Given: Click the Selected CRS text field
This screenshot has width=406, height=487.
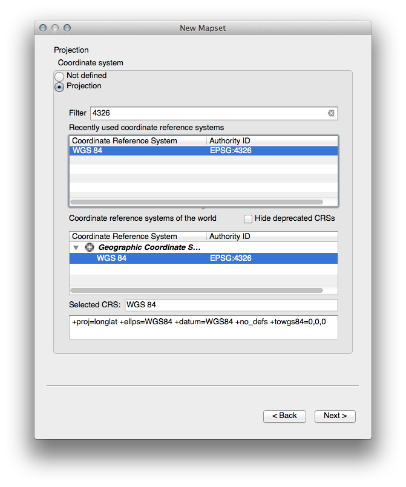Looking at the screenshot, I should [231, 305].
